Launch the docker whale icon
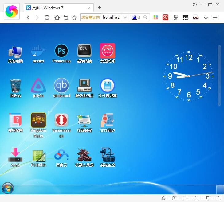224x202 pixels. (38, 54)
